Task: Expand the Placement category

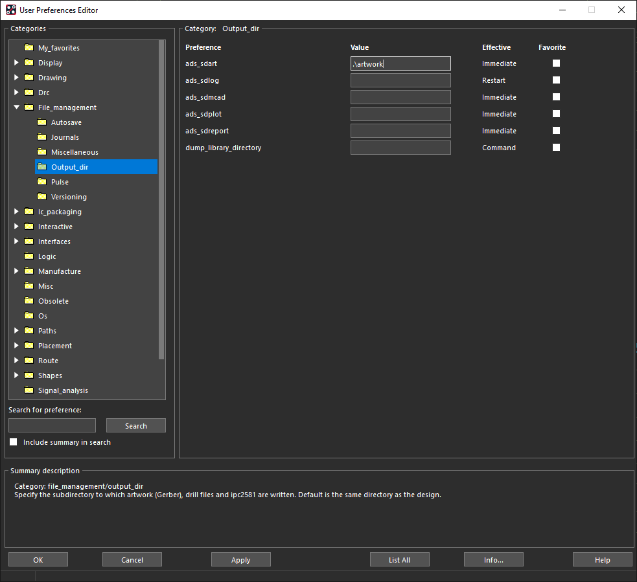Action: click(x=16, y=346)
